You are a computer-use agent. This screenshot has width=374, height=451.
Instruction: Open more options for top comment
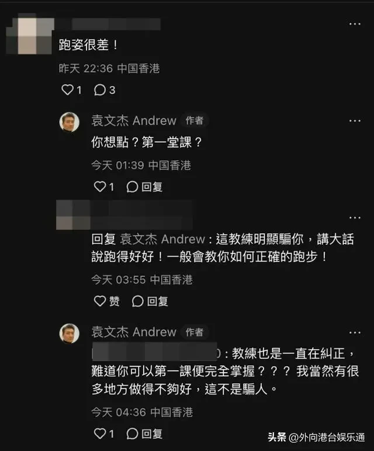point(355,24)
